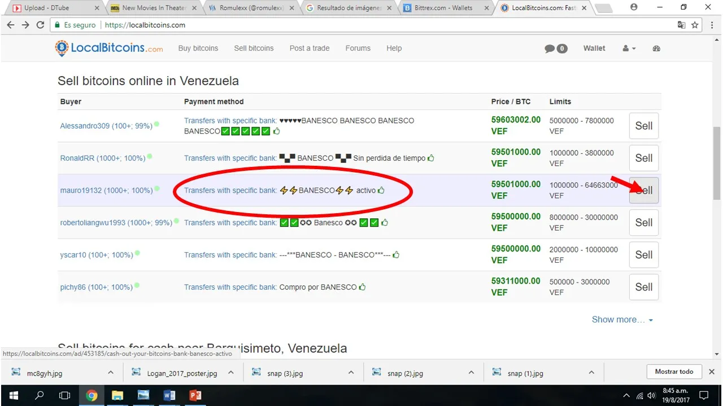This screenshot has height=406, width=723.
Task: Open Word from the taskbar
Action: (x=169, y=395)
